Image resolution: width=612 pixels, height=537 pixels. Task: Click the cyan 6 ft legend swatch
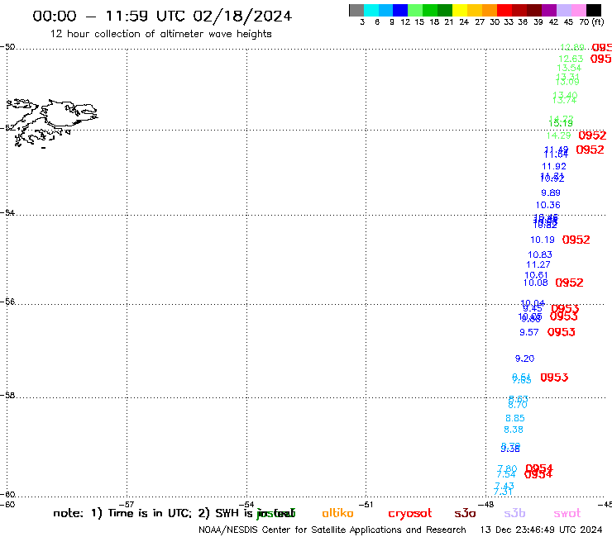371,10
